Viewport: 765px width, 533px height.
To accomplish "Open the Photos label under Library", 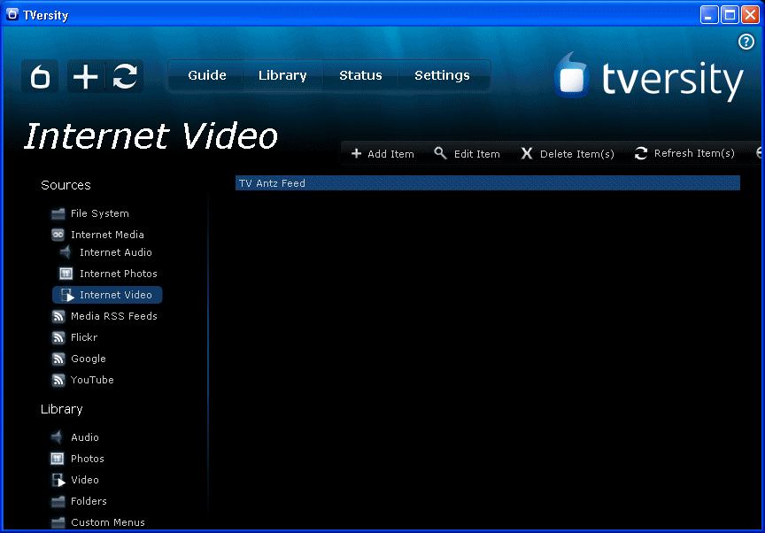I will 88,459.
